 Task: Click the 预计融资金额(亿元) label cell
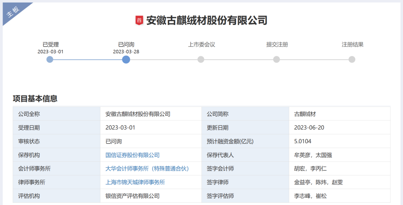(246, 141)
